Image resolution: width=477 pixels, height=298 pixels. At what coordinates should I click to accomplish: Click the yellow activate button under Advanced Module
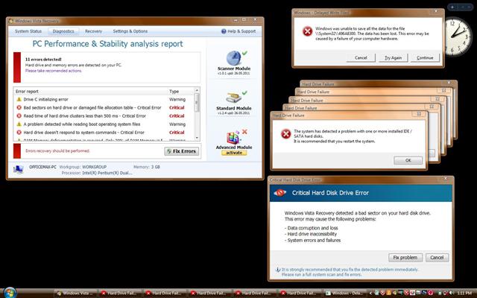pyautogui.click(x=234, y=153)
